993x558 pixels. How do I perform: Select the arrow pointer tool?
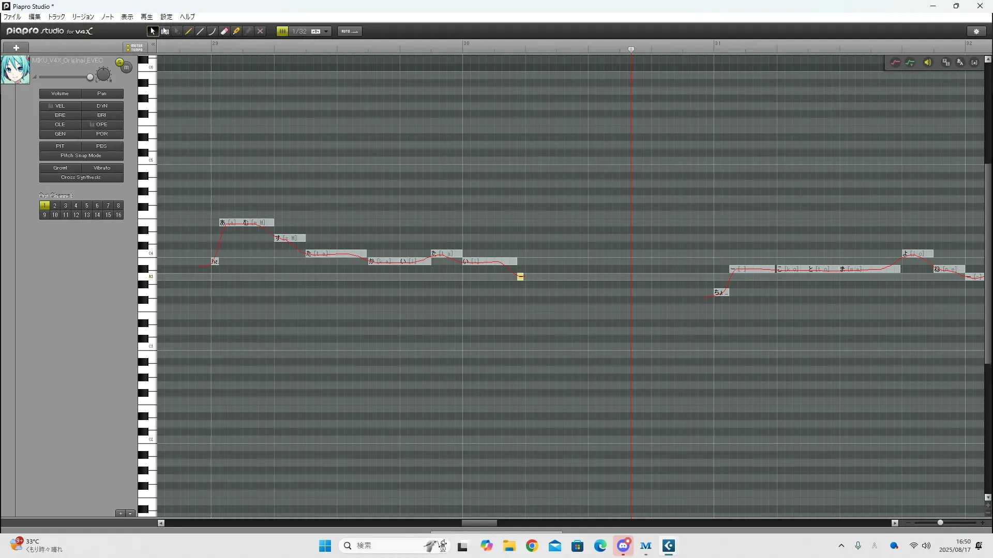point(153,32)
